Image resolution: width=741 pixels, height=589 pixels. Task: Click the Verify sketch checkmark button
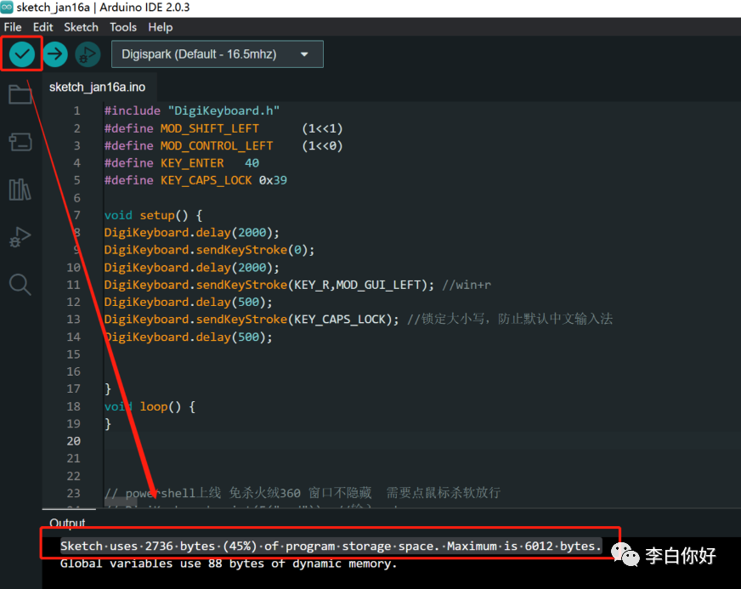click(x=22, y=54)
